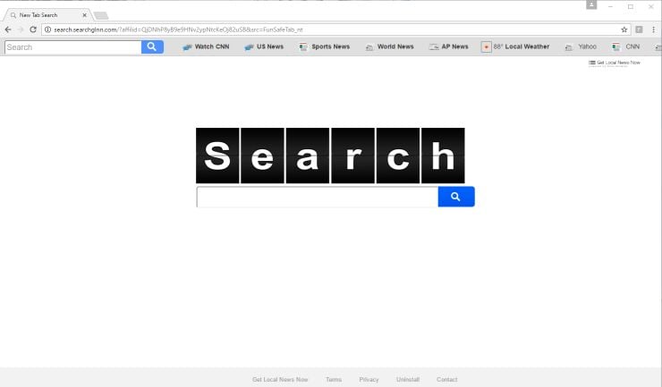
Task: Open the Sports News toolbar shortcut
Action: [x=325, y=46]
